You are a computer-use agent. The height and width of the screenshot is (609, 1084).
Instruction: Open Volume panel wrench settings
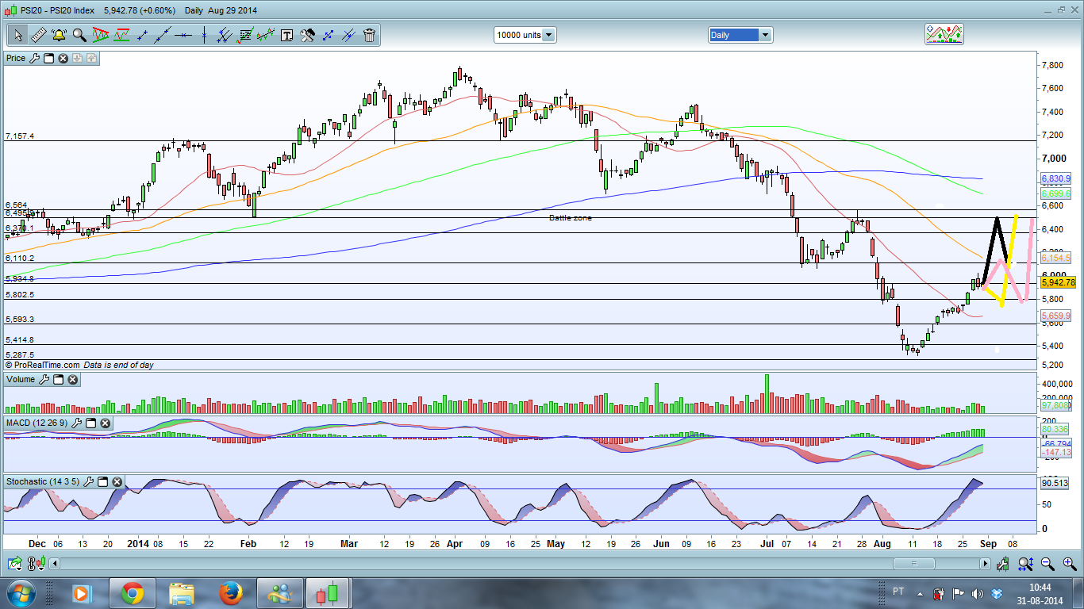coord(44,380)
